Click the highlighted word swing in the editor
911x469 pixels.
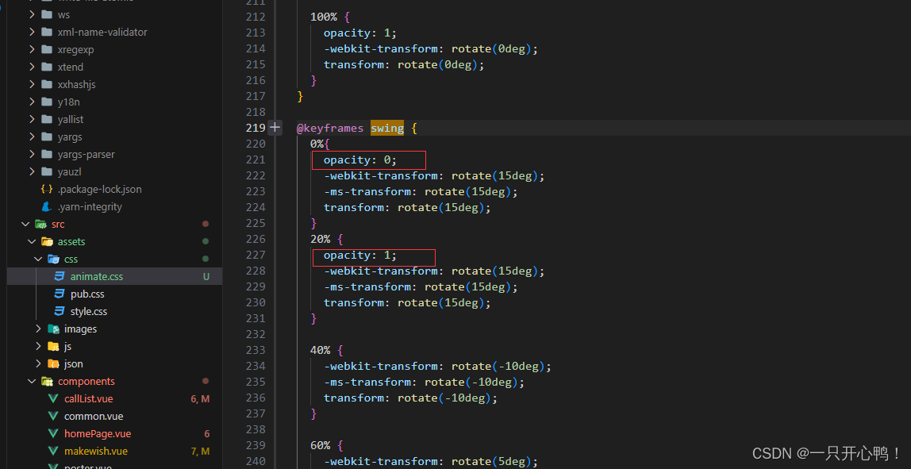tap(386, 127)
